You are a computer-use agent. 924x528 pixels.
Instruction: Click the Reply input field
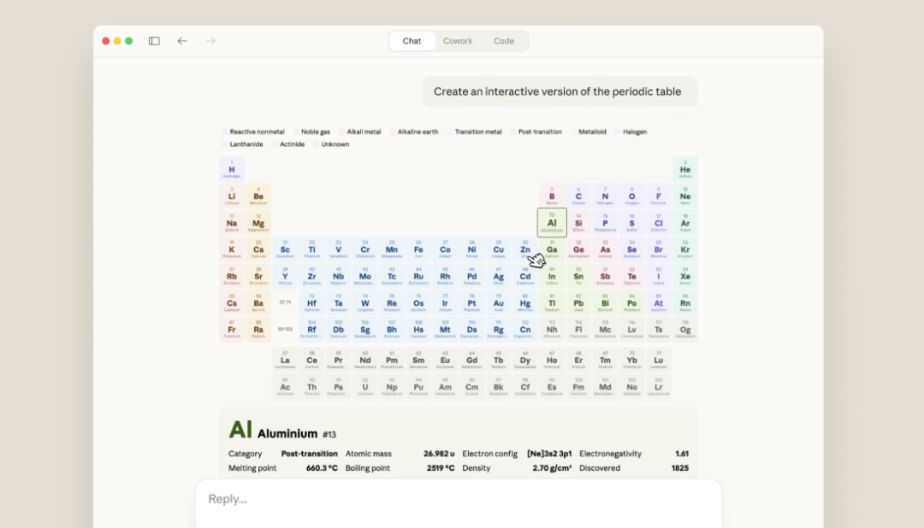(x=458, y=499)
